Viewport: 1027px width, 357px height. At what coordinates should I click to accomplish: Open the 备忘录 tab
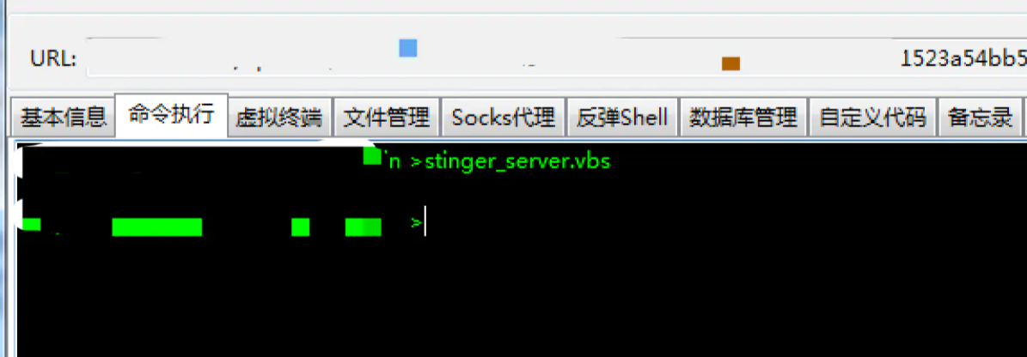980,118
